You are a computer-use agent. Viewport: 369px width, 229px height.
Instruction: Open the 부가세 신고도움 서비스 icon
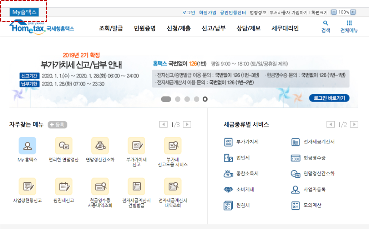click(173, 146)
